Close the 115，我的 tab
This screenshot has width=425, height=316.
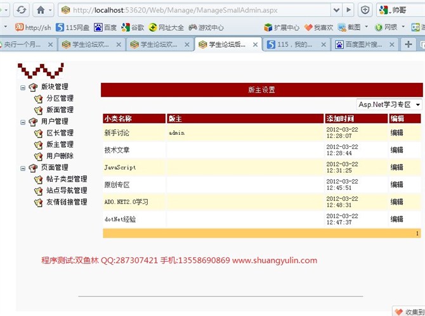[x=324, y=44]
